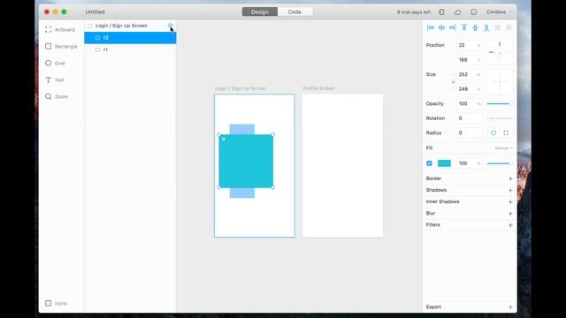
Task: Adjust the Rotation slider
Action: click(499, 118)
